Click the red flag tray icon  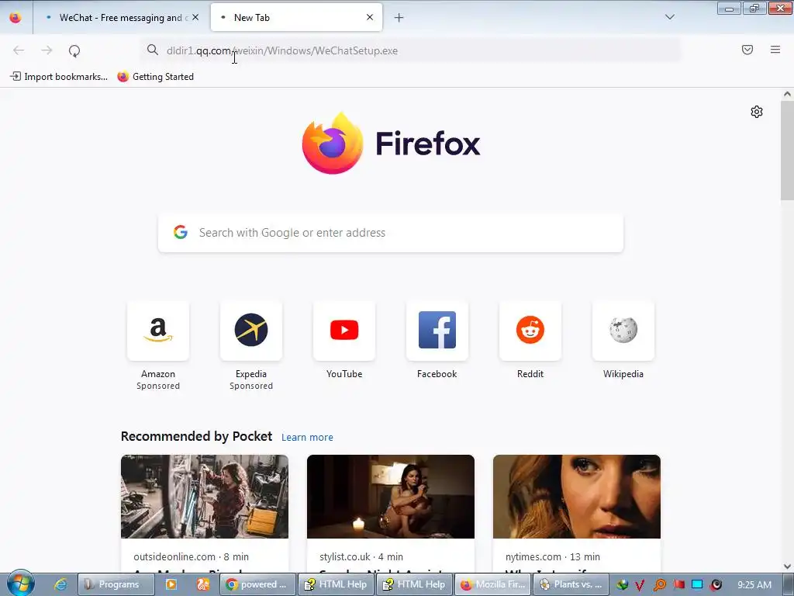[x=678, y=585]
